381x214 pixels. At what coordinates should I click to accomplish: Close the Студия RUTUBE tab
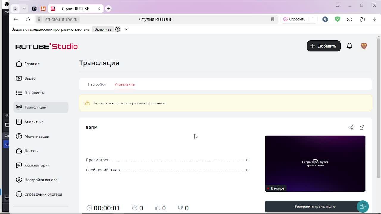[x=99, y=9]
